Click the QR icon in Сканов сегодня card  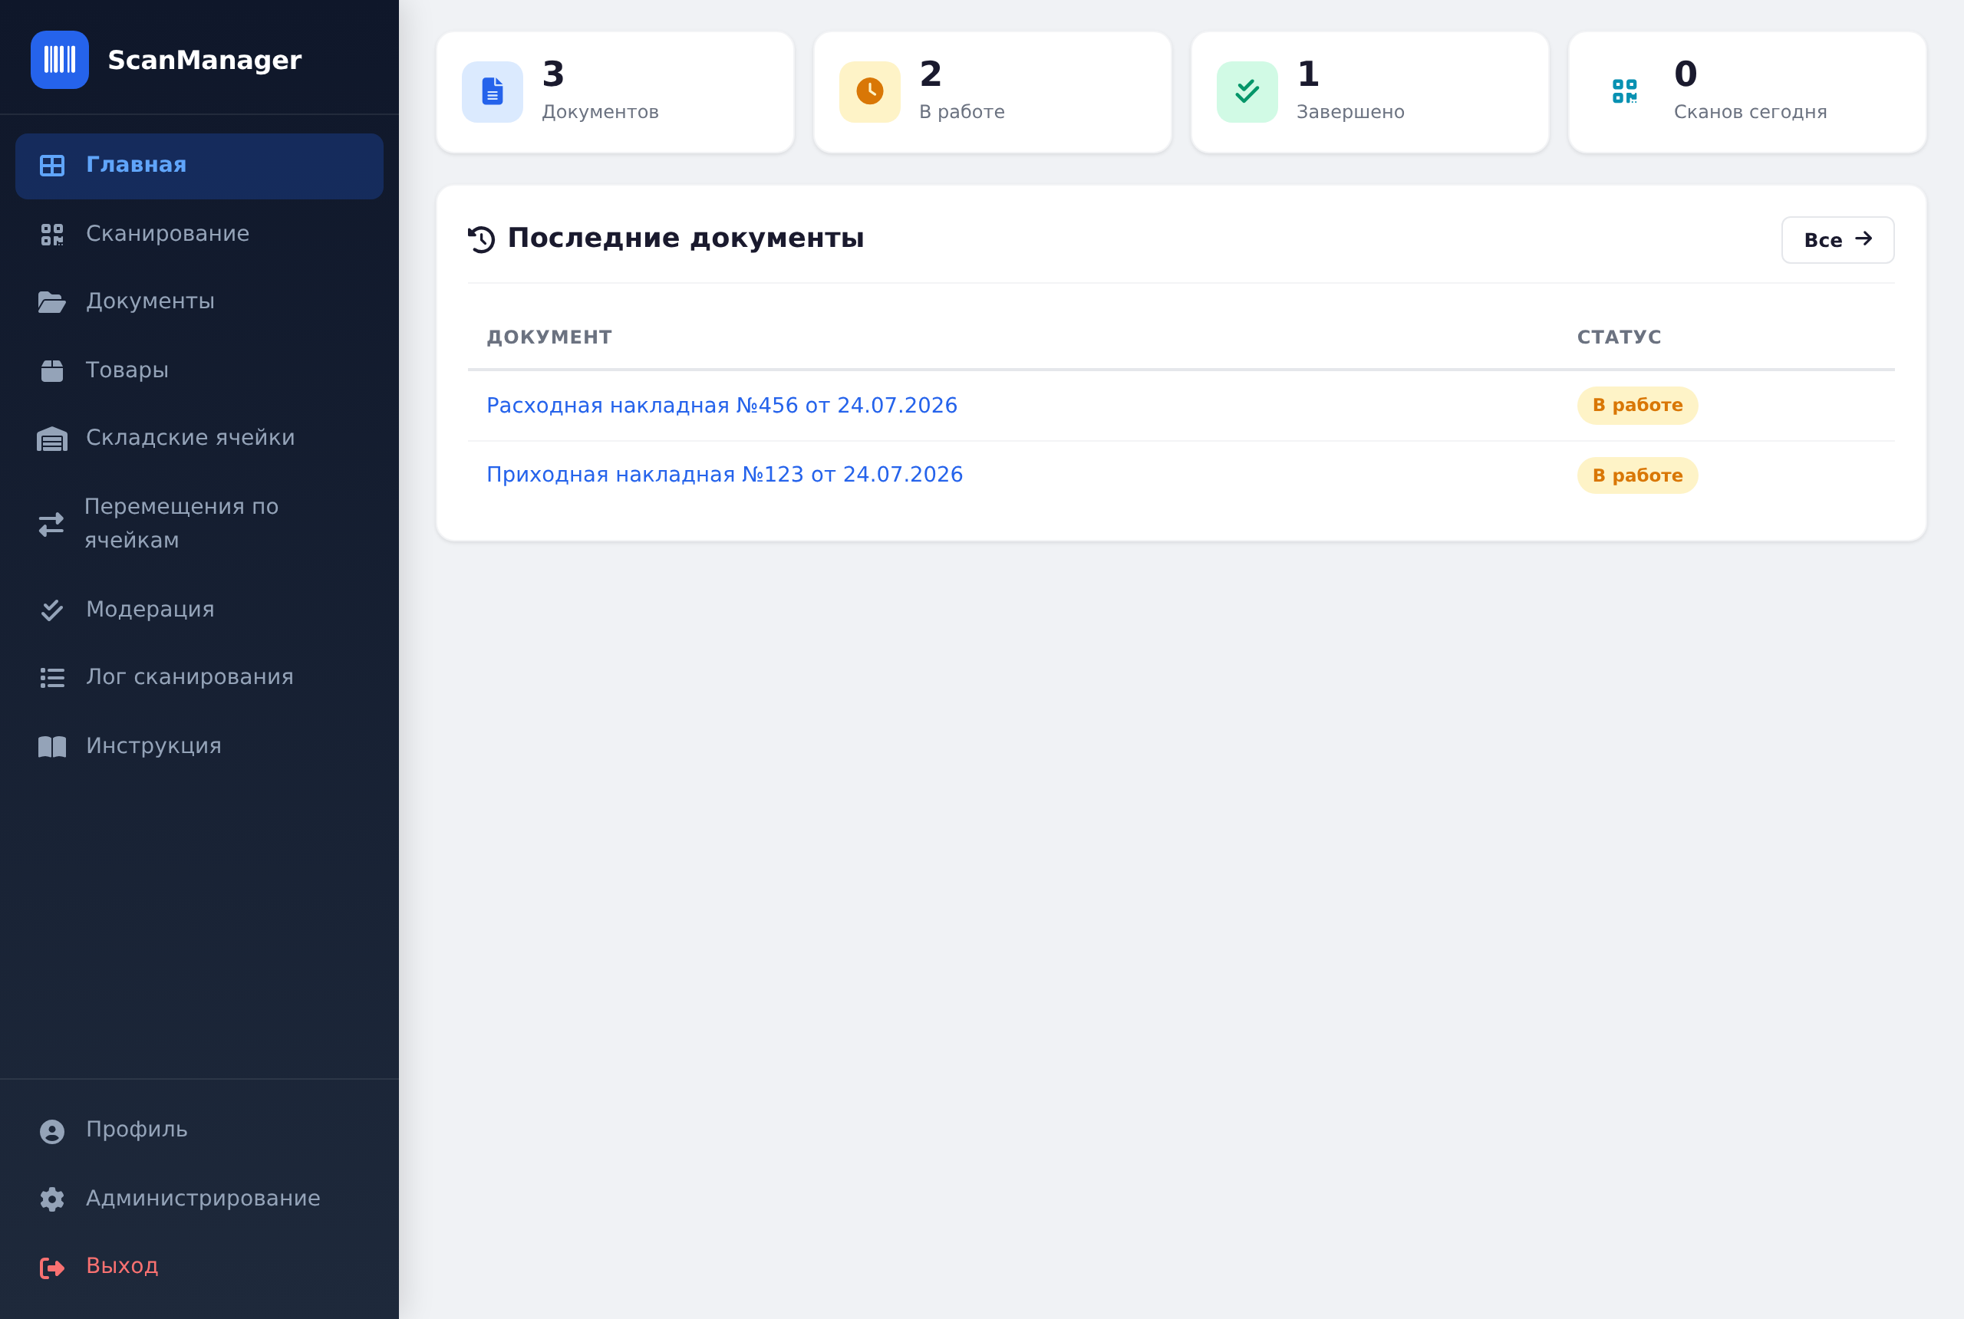pos(1624,92)
